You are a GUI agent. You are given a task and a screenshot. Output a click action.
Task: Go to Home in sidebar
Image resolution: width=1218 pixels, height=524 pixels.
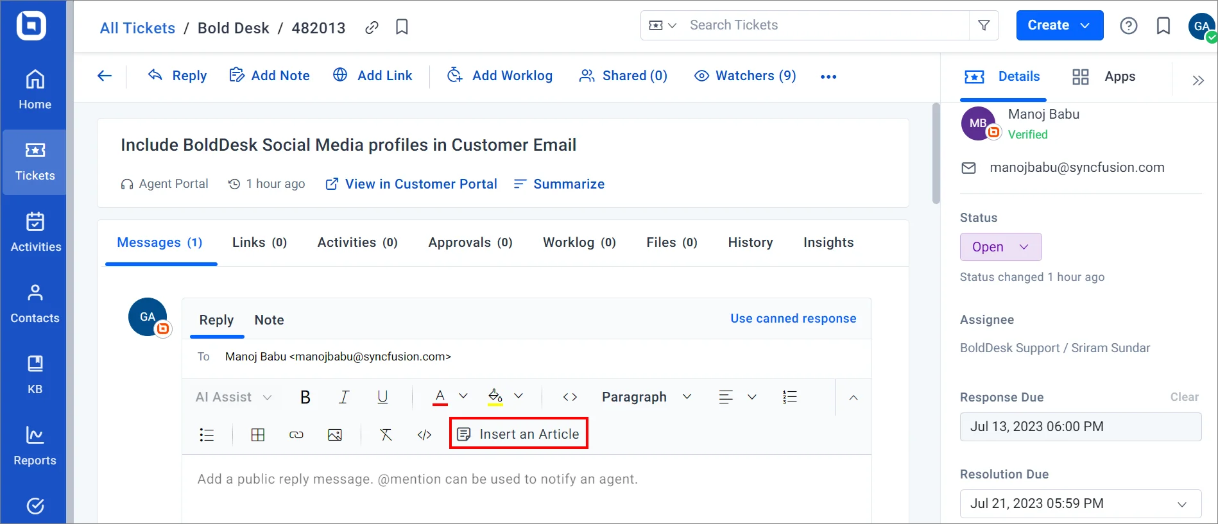(35, 90)
